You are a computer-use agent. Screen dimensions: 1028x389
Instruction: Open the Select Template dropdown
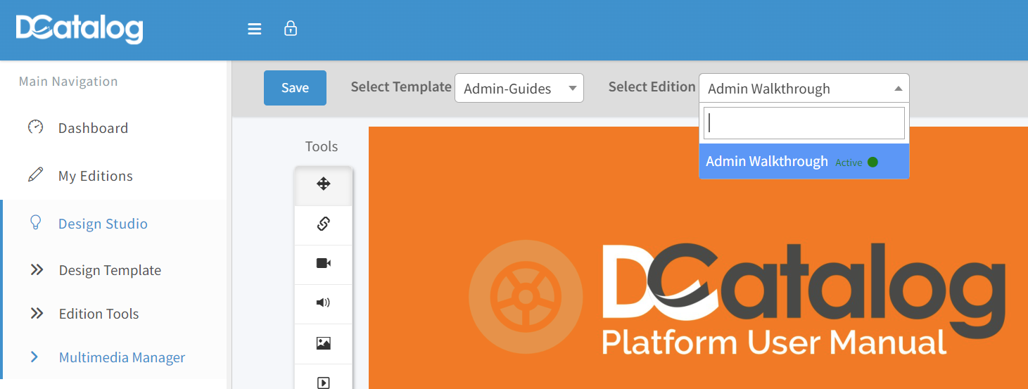point(519,88)
